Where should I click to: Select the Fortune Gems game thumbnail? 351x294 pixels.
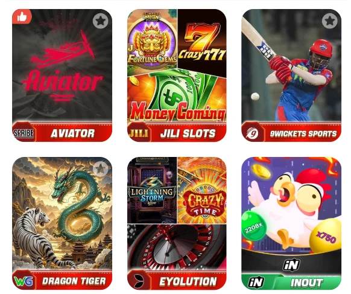coord(152,39)
